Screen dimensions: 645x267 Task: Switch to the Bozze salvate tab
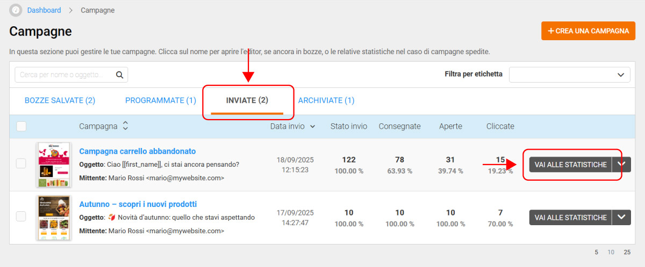60,100
